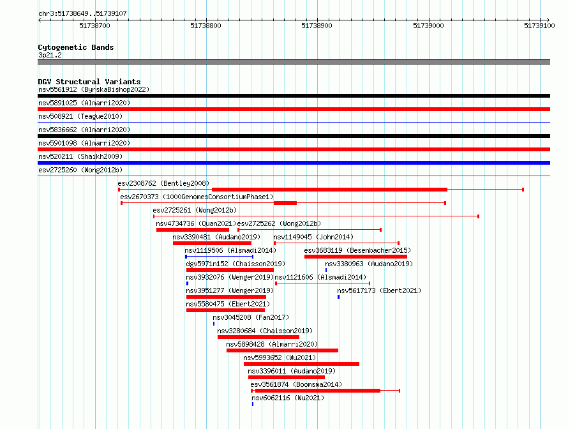
Task: Select the esv2308762 (Bentley2008) label
Action: [164, 183]
